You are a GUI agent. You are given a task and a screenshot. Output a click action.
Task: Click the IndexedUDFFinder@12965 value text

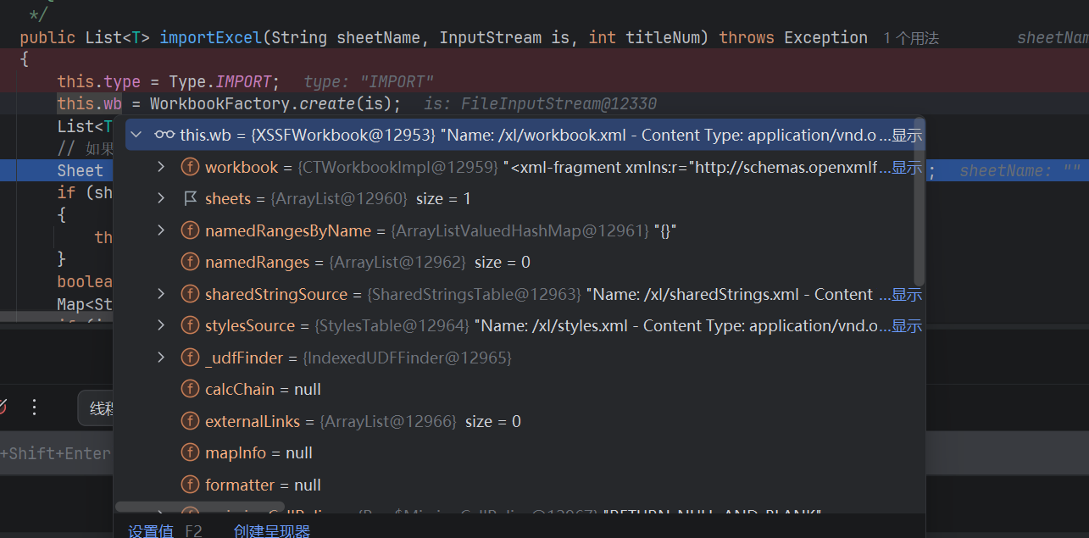(407, 358)
